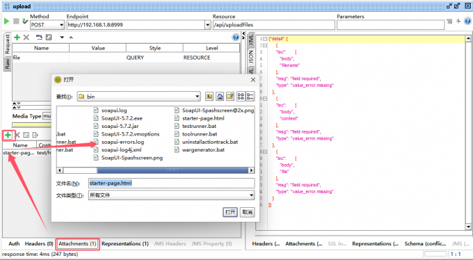Move the parameter down with the down arrow

pos(62,38)
